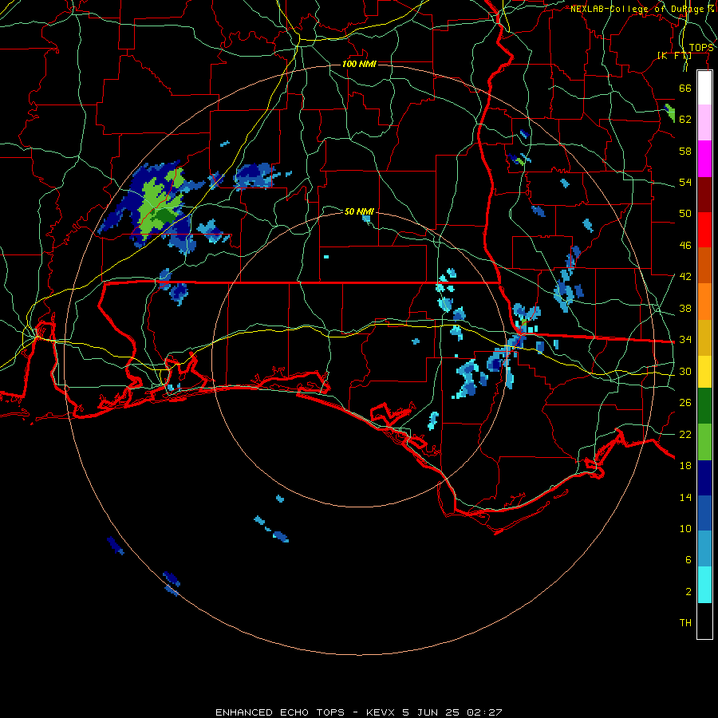This screenshot has width=718, height=718.
Task: Click the large green storm echo core
Action: coord(160,203)
